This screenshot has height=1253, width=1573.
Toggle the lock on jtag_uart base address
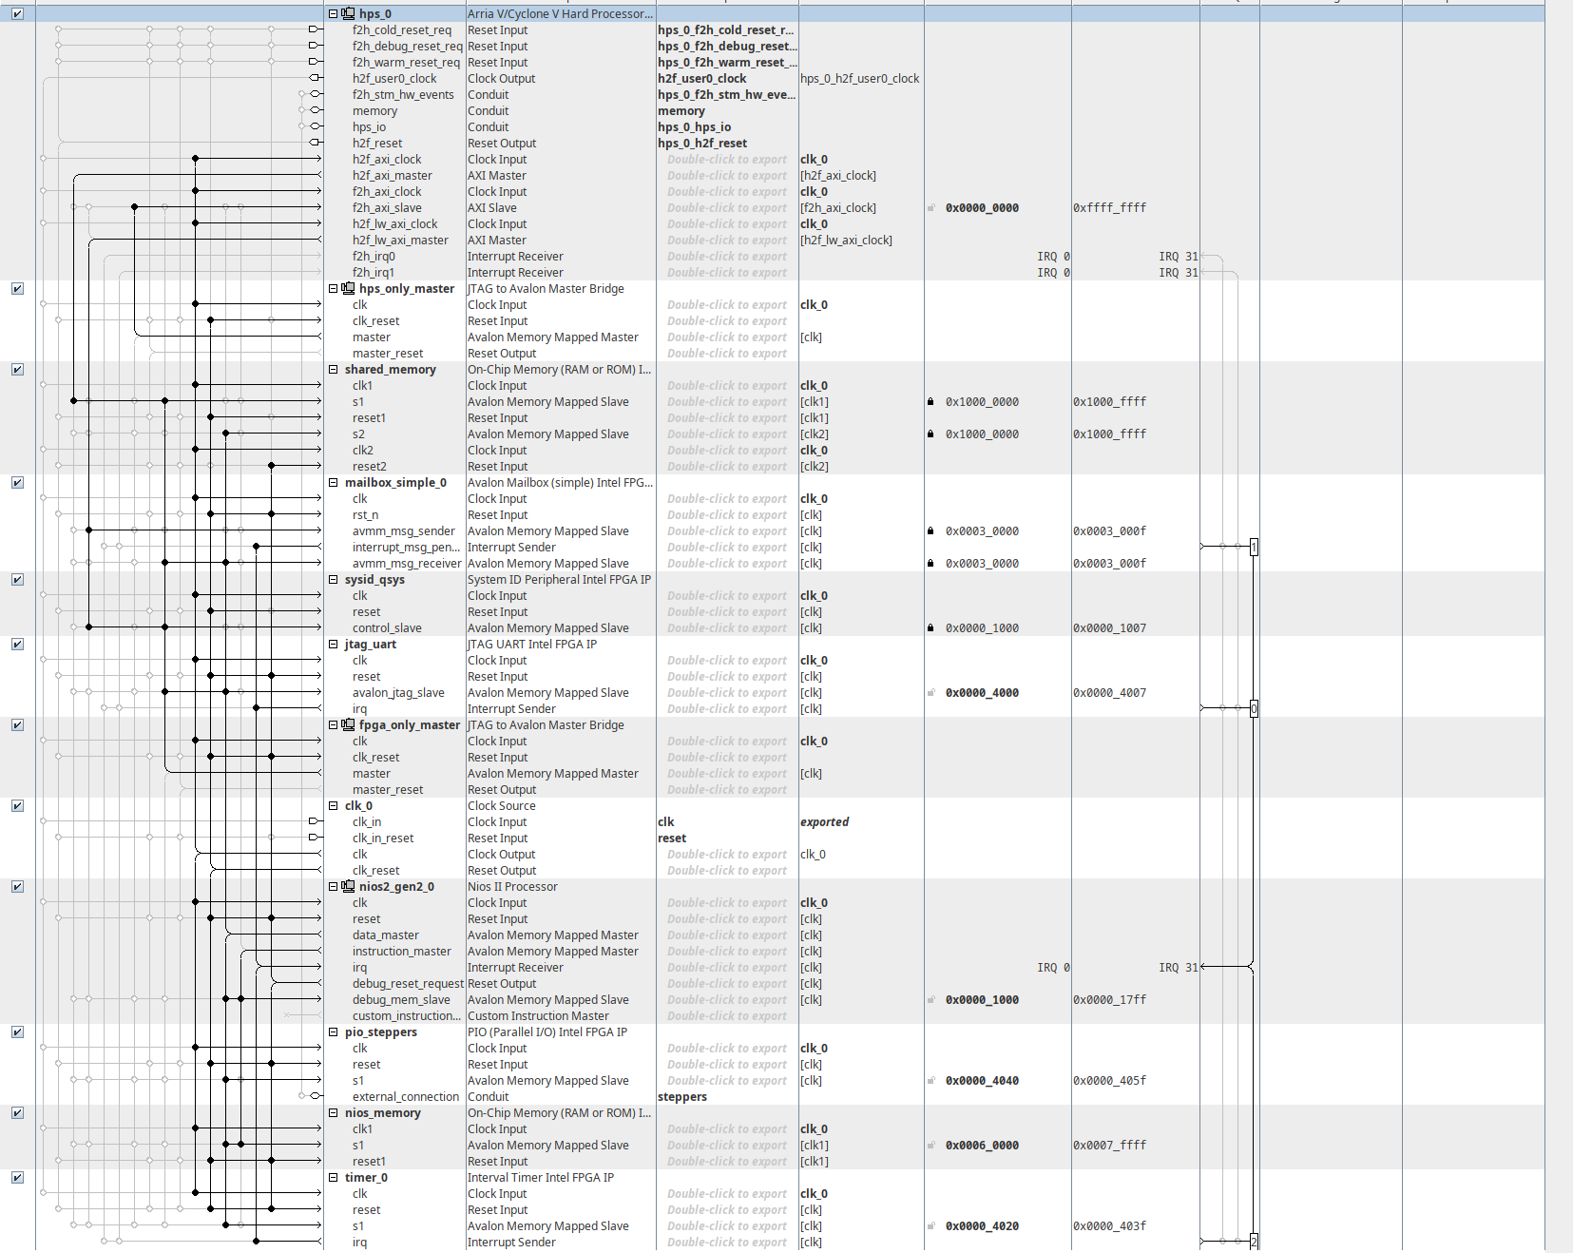click(x=930, y=693)
